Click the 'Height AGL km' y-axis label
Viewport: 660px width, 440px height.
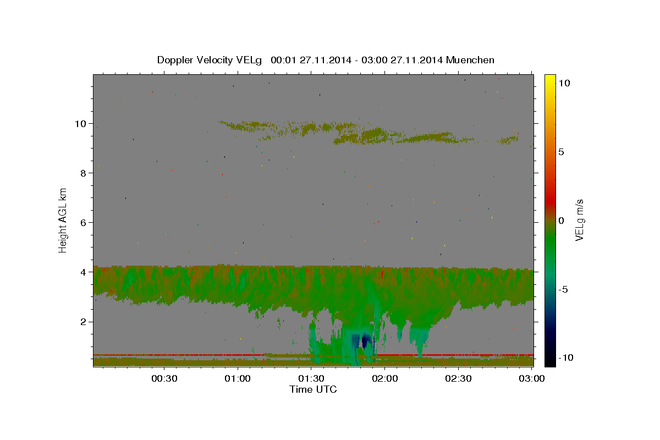[63, 220]
